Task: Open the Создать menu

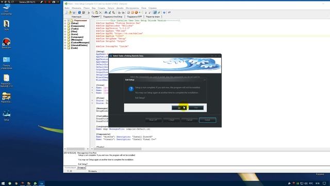Action: [x=101, y=8]
